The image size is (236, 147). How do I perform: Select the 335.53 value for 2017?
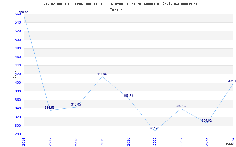[x=50, y=108]
